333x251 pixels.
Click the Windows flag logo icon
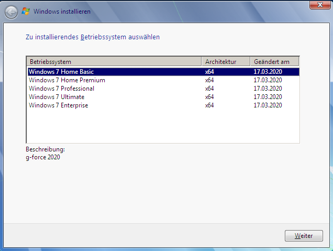click(x=26, y=11)
